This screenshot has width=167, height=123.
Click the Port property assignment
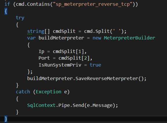tap(65, 58)
